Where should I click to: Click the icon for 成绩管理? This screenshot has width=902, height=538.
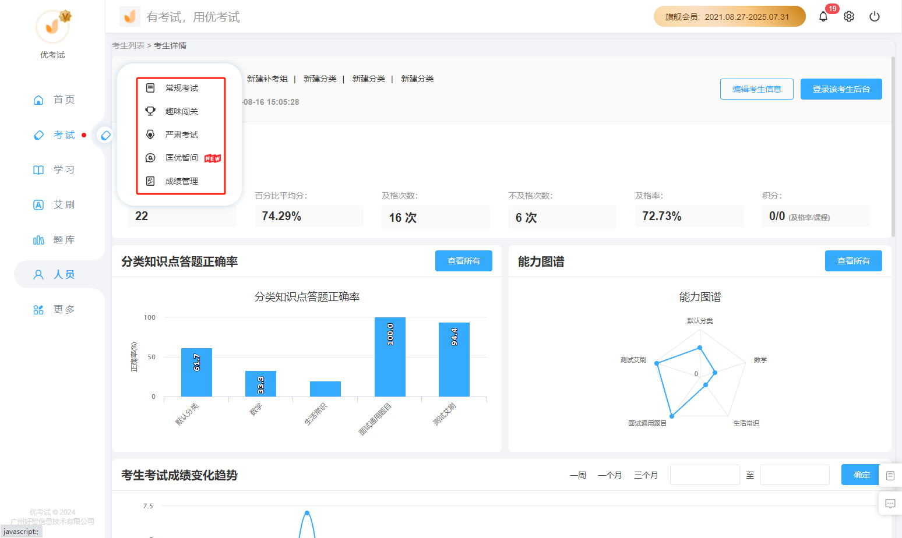click(150, 181)
